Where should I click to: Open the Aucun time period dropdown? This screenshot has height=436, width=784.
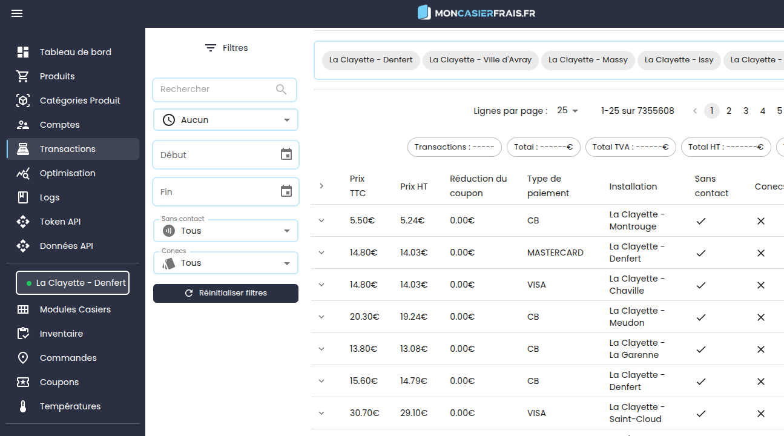click(226, 120)
